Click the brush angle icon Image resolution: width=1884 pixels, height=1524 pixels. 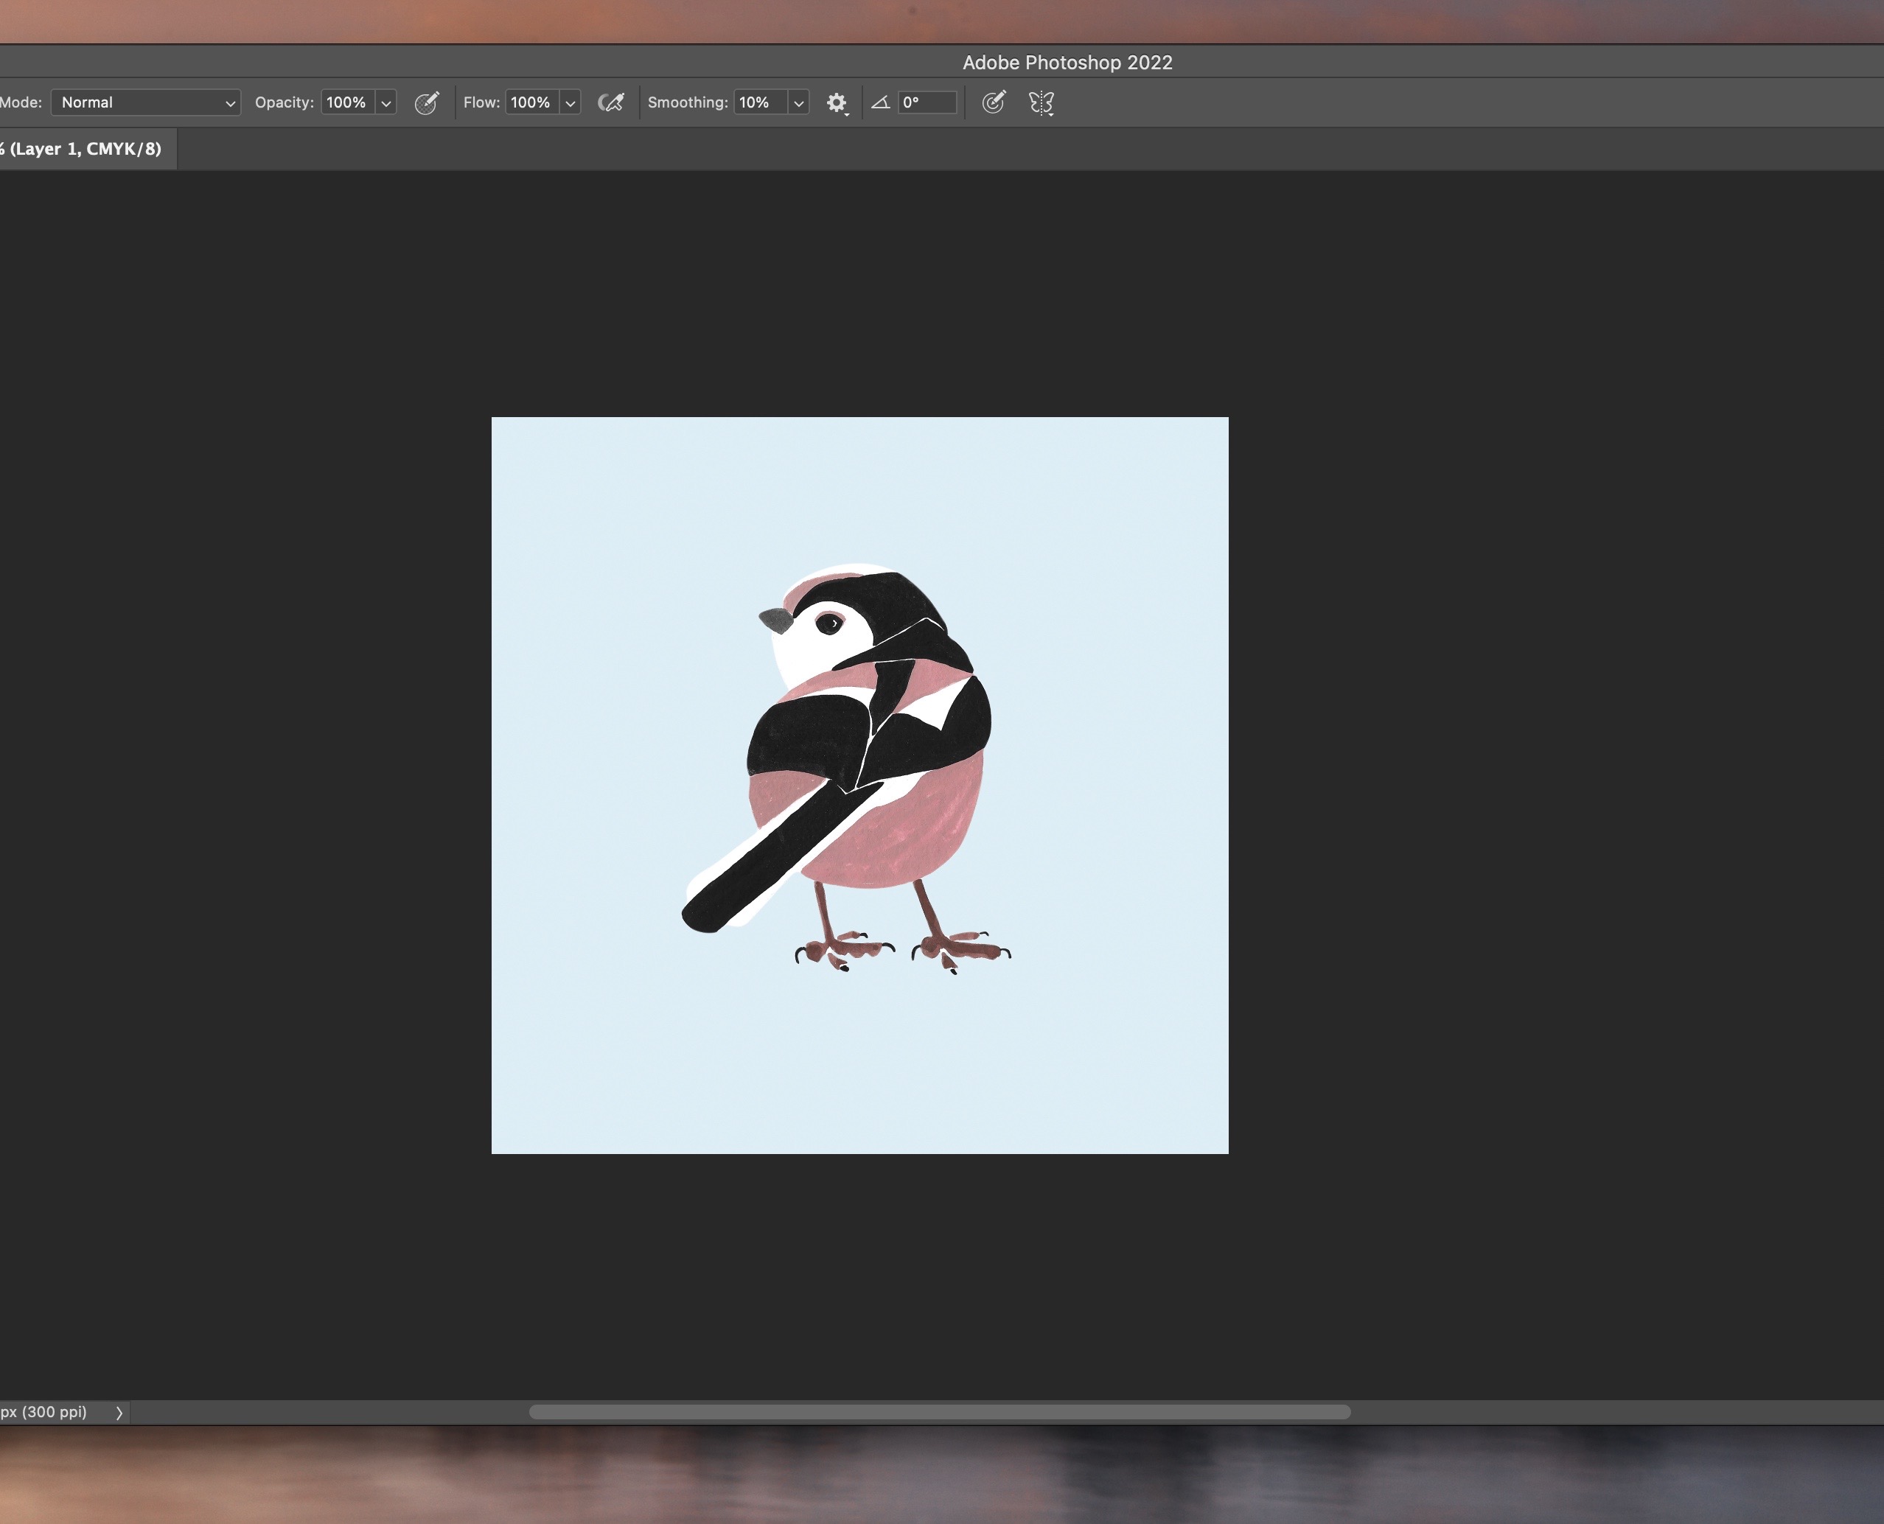point(881,102)
